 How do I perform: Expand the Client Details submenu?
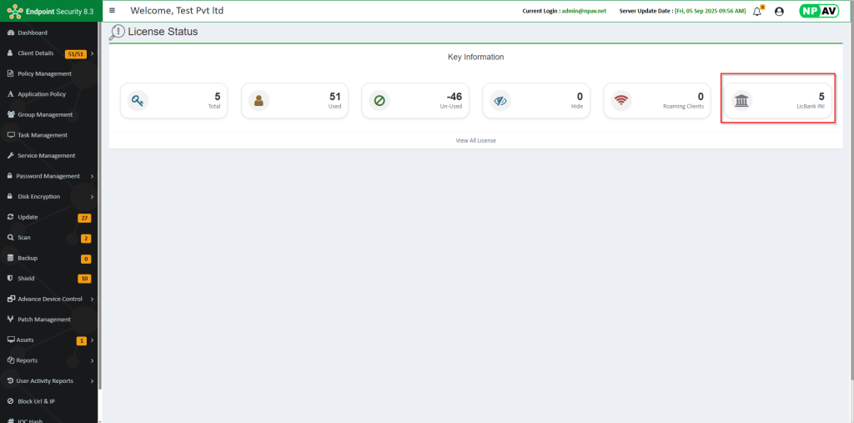[92, 53]
